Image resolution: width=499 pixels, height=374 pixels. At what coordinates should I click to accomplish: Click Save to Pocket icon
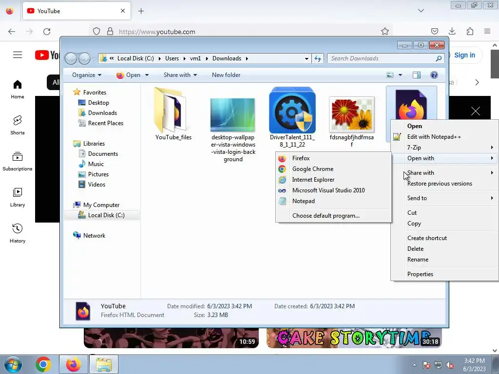pyautogui.click(x=434, y=31)
